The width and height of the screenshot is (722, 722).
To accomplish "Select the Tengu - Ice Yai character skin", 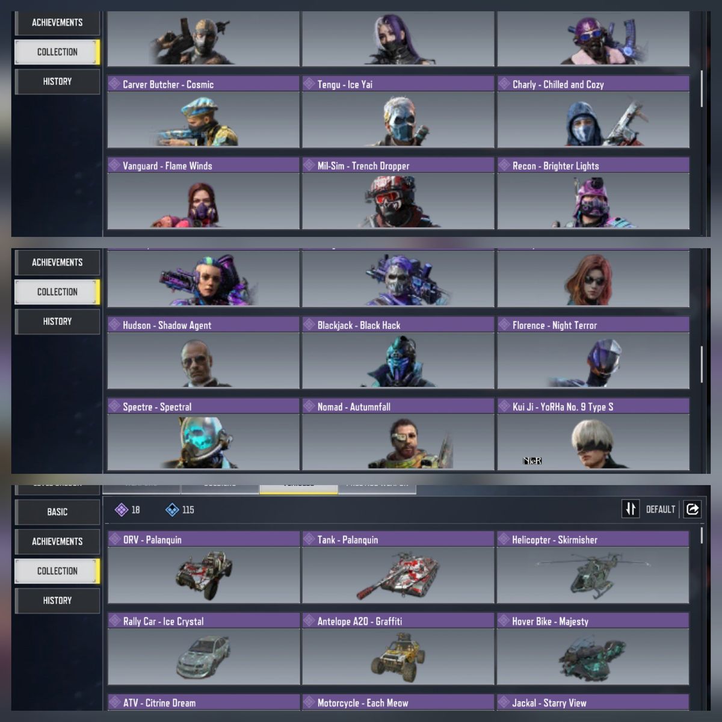I will 398,112.
